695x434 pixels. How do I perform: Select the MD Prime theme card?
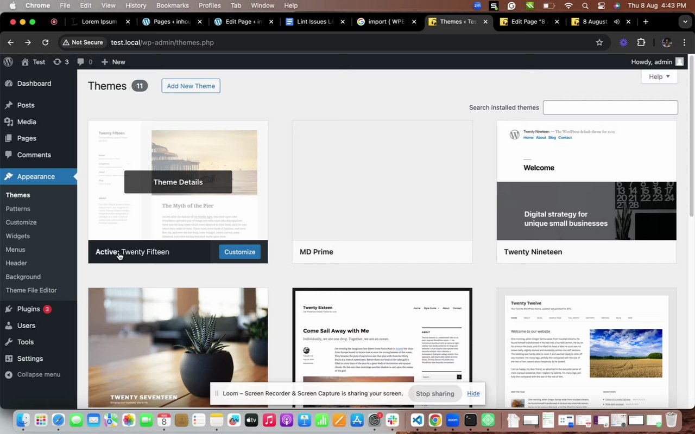coord(382,192)
